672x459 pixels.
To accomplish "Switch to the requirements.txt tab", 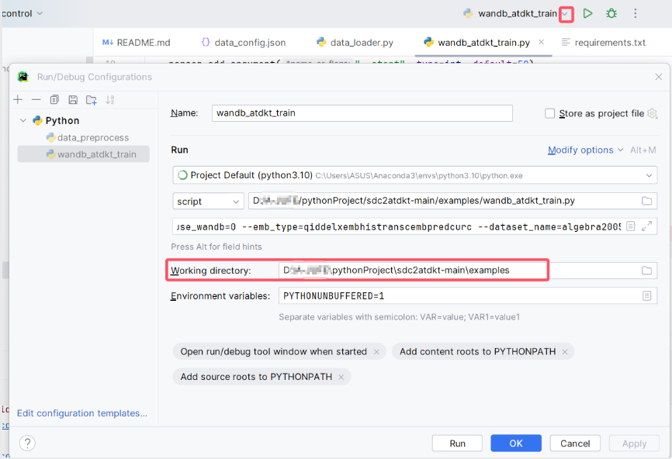I will [604, 43].
